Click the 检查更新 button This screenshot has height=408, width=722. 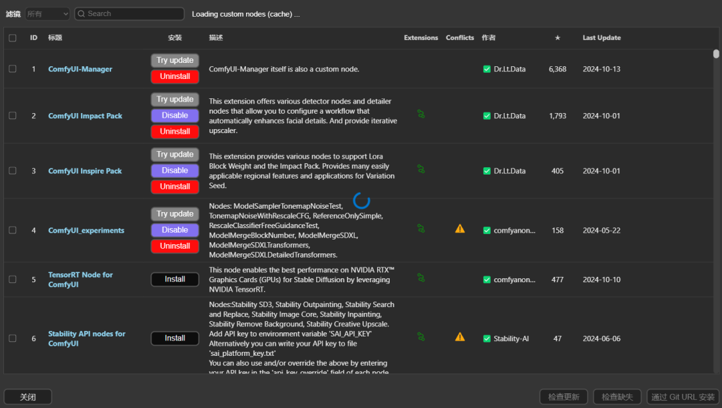[x=564, y=397]
